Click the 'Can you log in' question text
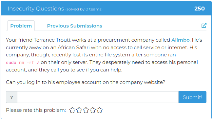 (x=86, y=82)
